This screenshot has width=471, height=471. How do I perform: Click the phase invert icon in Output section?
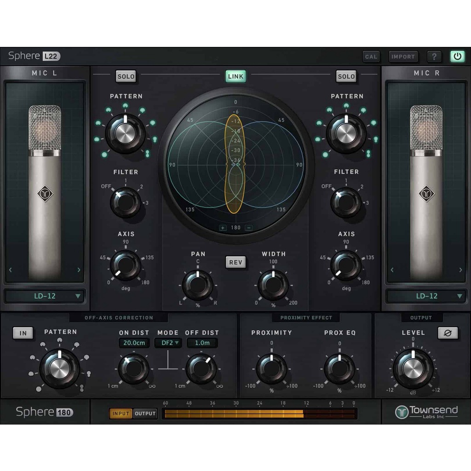tap(448, 333)
